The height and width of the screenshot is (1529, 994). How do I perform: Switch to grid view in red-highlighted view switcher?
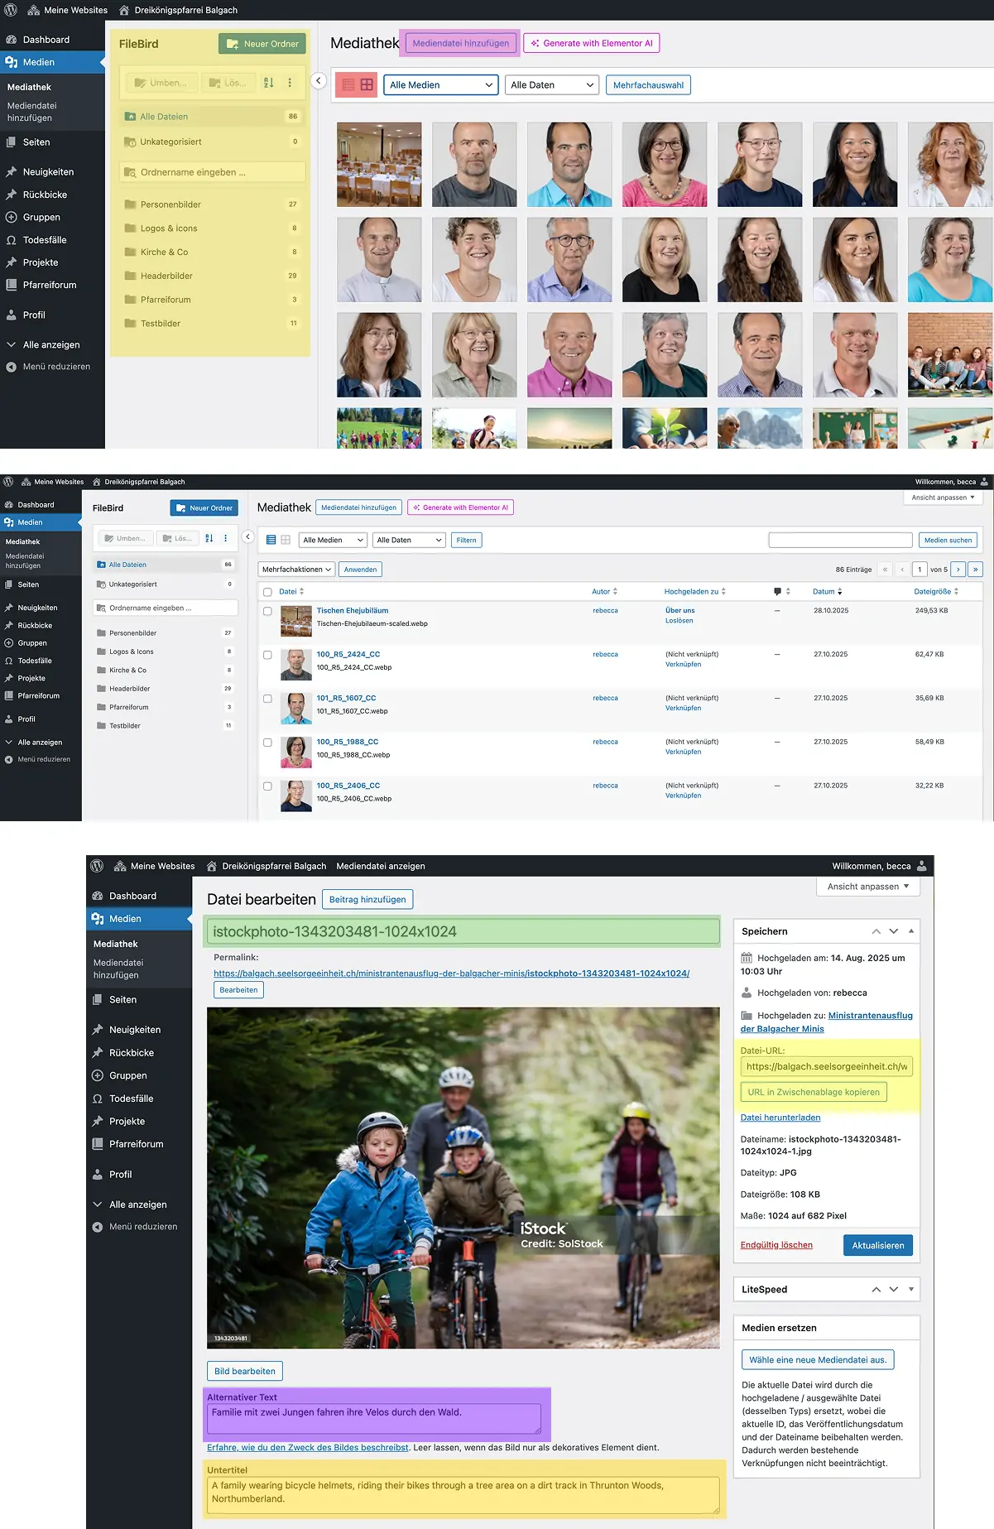pyautogui.click(x=367, y=84)
